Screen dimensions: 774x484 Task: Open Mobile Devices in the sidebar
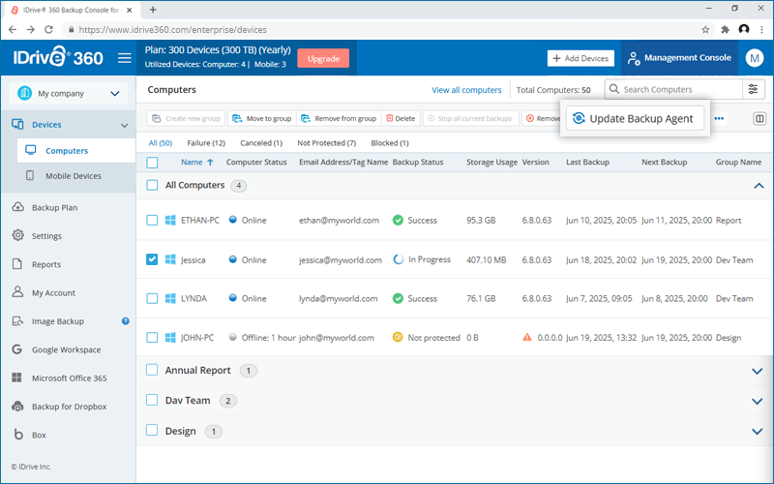pos(74,176)
